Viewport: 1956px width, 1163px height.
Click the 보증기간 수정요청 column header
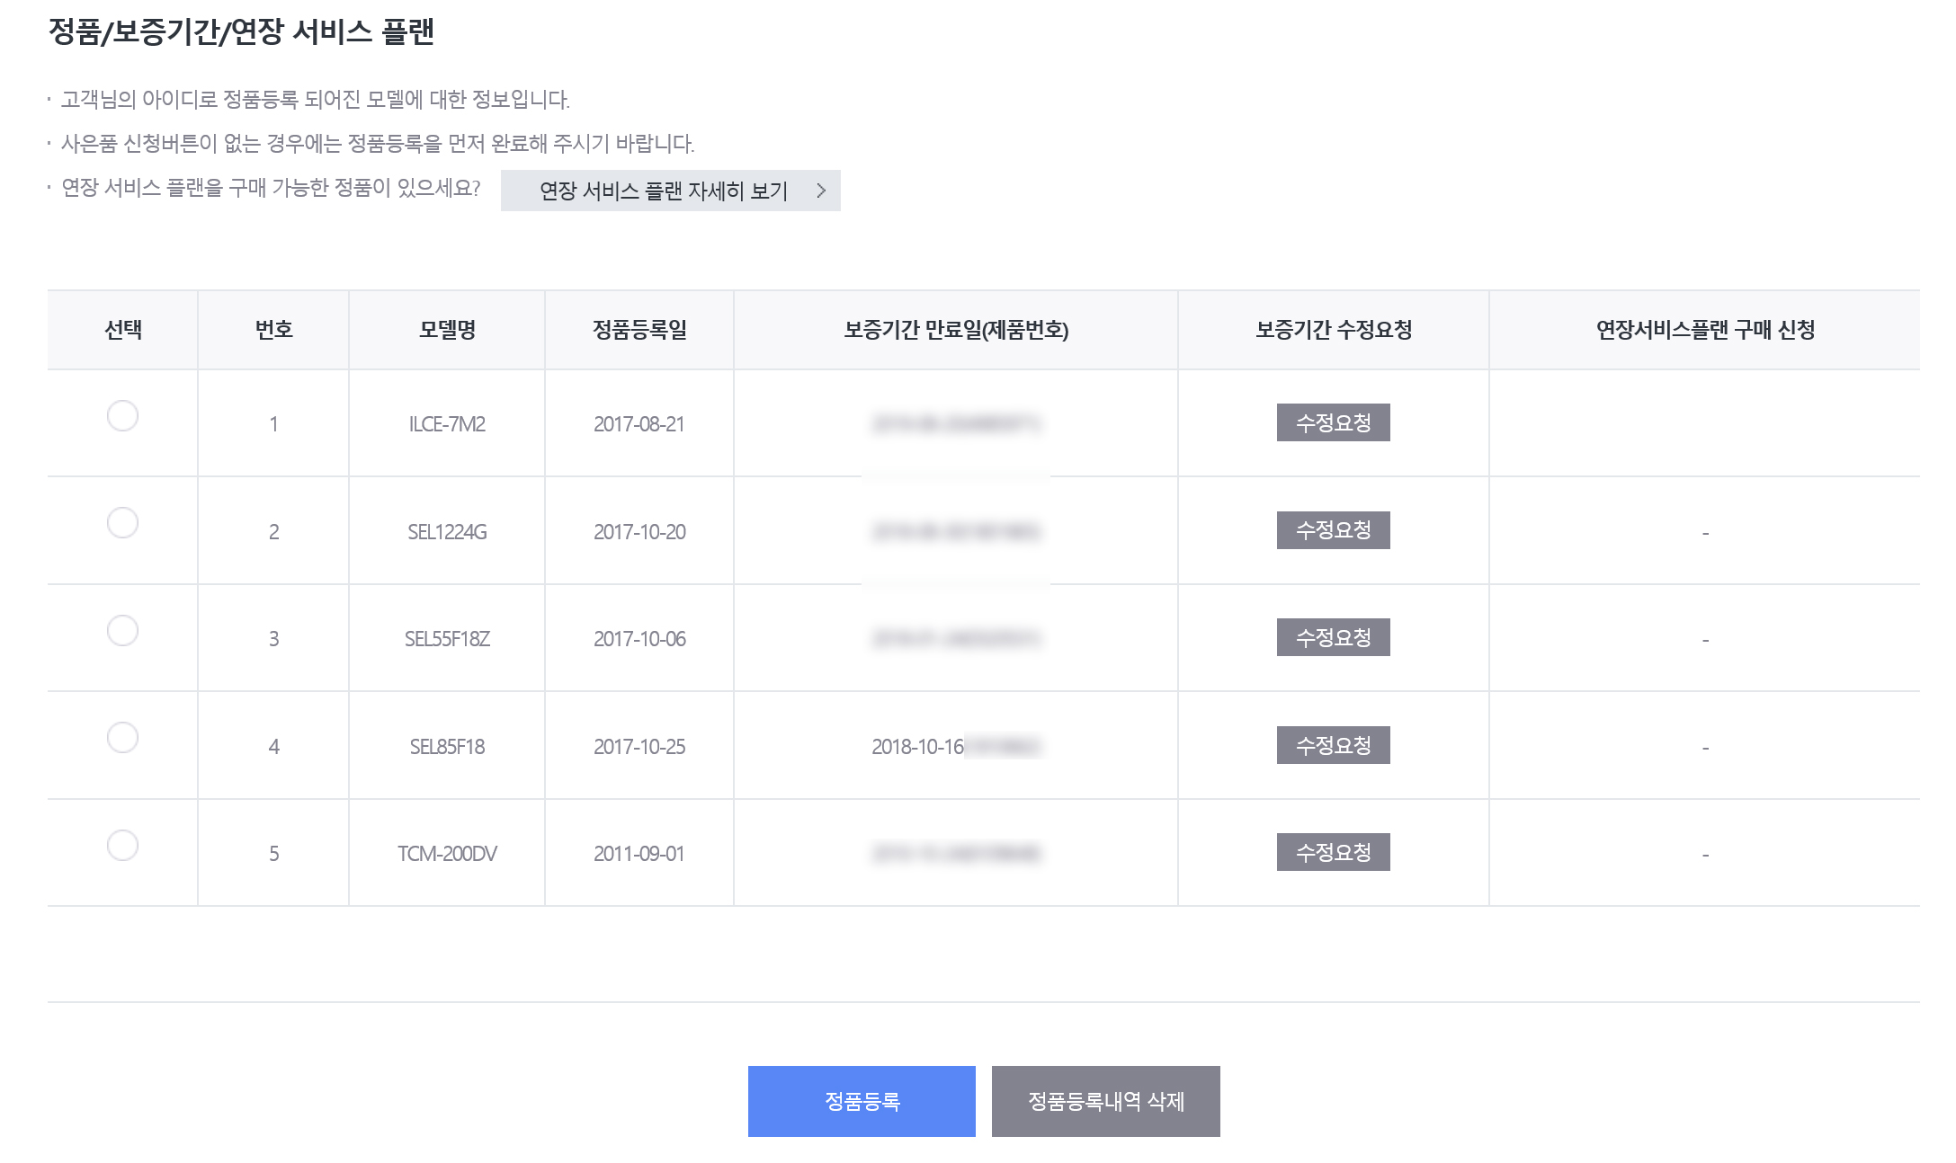pos(1332,330)
